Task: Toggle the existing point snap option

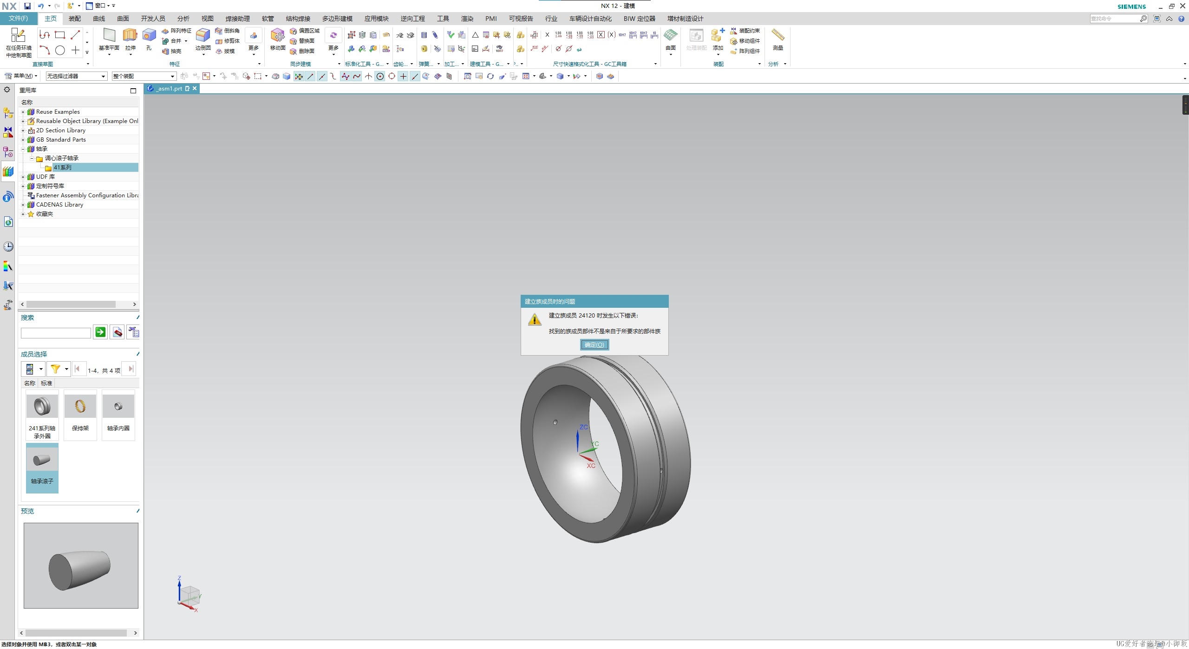Action: point(403,76)
